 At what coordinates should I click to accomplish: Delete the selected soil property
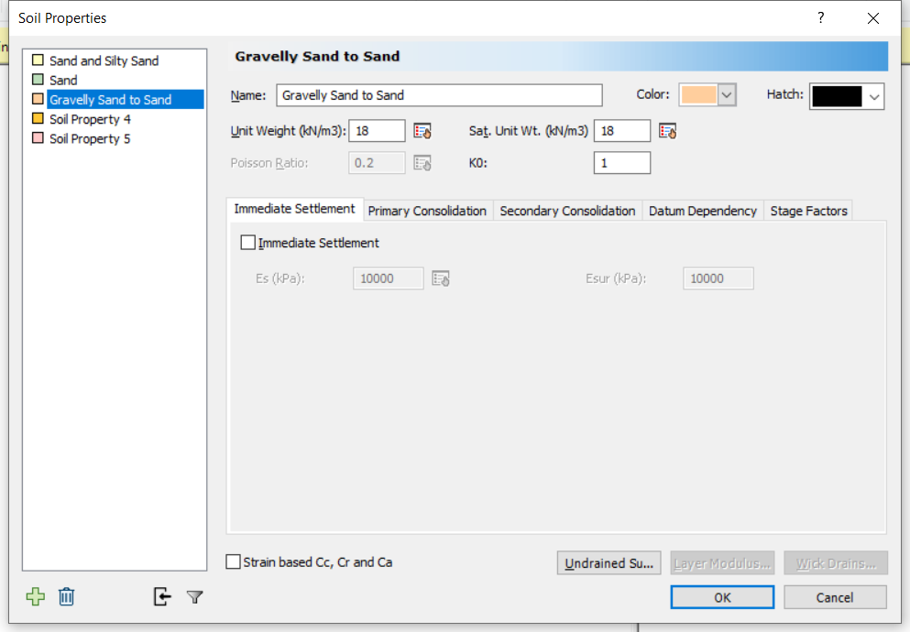[x=66, y=596]
